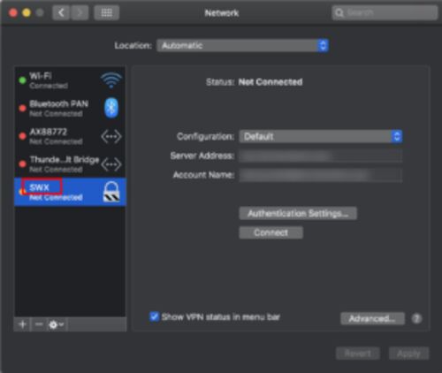Remove selected service with minus button
442x373 pixels.
pos(39,324)
